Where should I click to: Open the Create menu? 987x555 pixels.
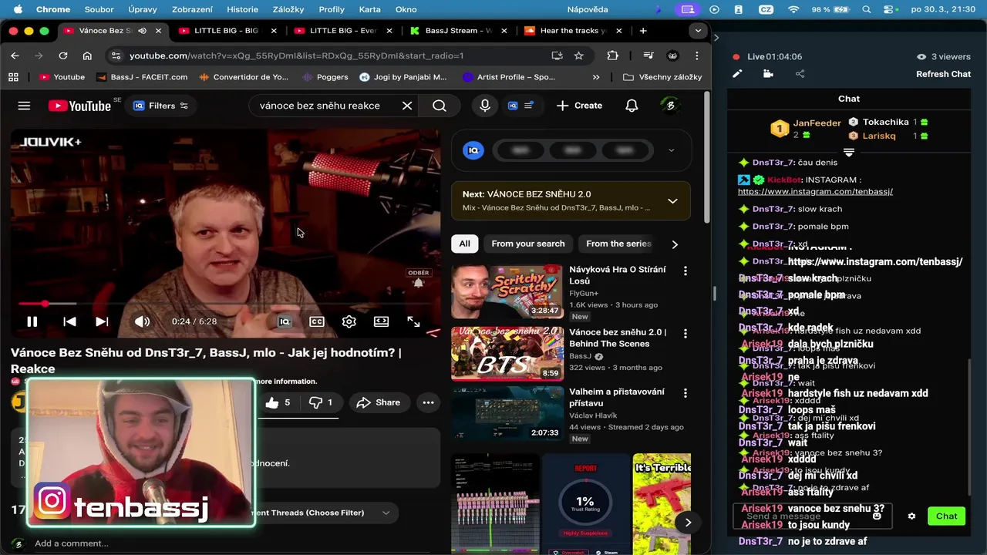579,106
